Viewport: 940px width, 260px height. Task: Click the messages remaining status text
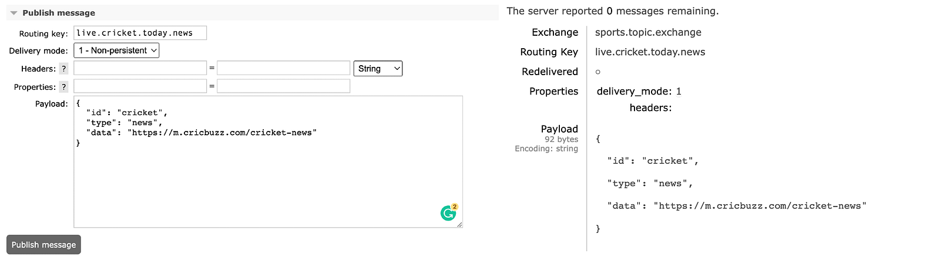pyautogui.click(x=613, y=11)
